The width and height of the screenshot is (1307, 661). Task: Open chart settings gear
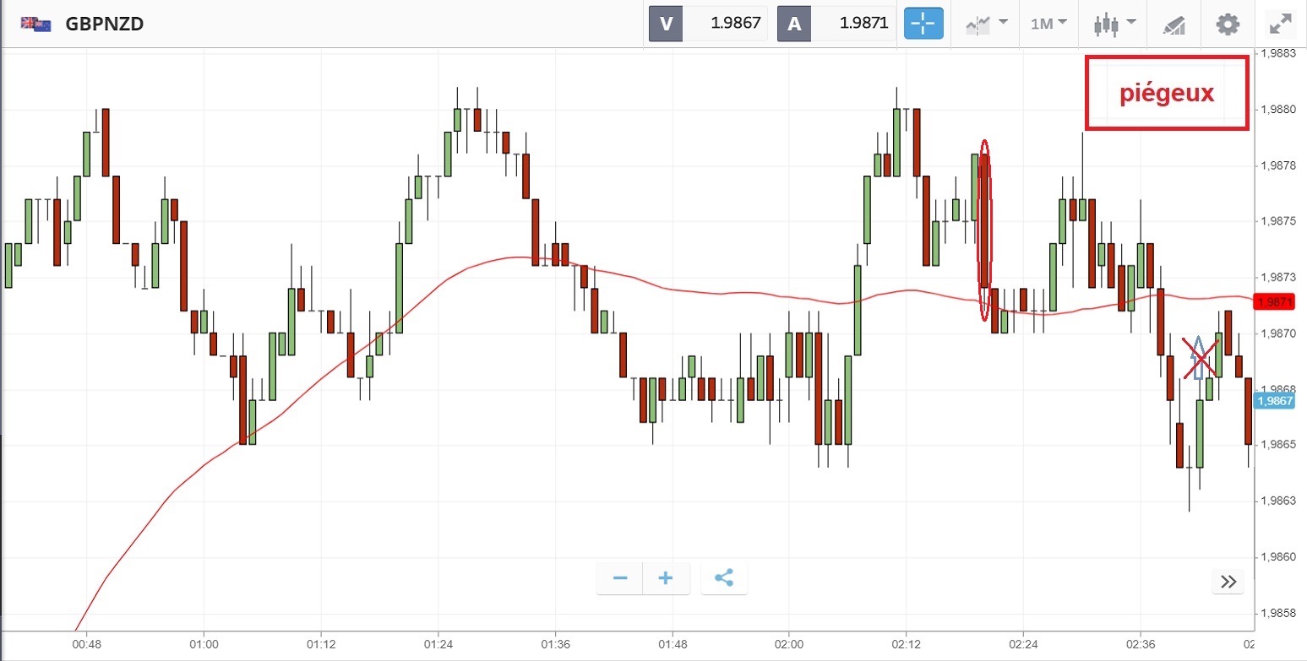(1227, 24)
